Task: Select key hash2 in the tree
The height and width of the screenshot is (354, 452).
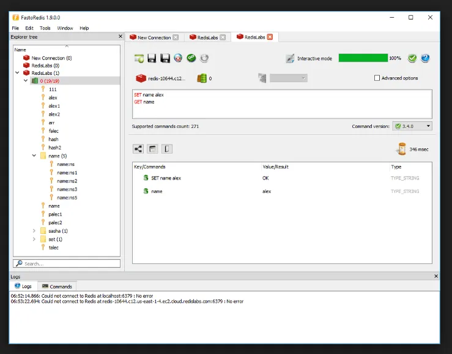Action: pyautogui.click(x=55, y=148)
